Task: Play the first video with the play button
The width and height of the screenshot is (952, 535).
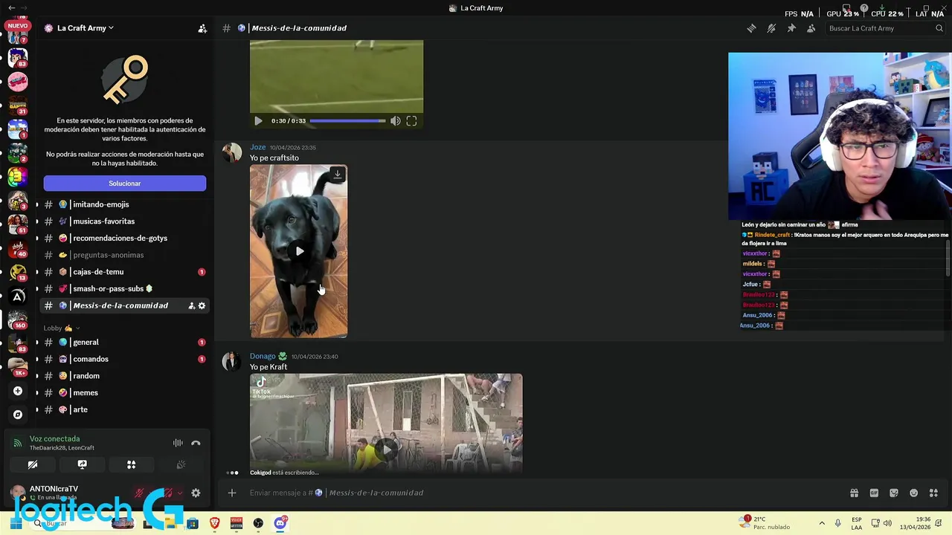Action: pyautogui.click(x=258, y=121)
